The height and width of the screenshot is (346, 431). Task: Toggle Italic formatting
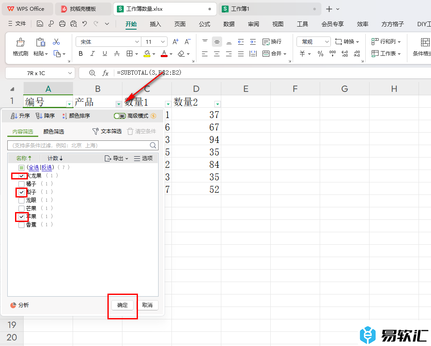(93, 54)
